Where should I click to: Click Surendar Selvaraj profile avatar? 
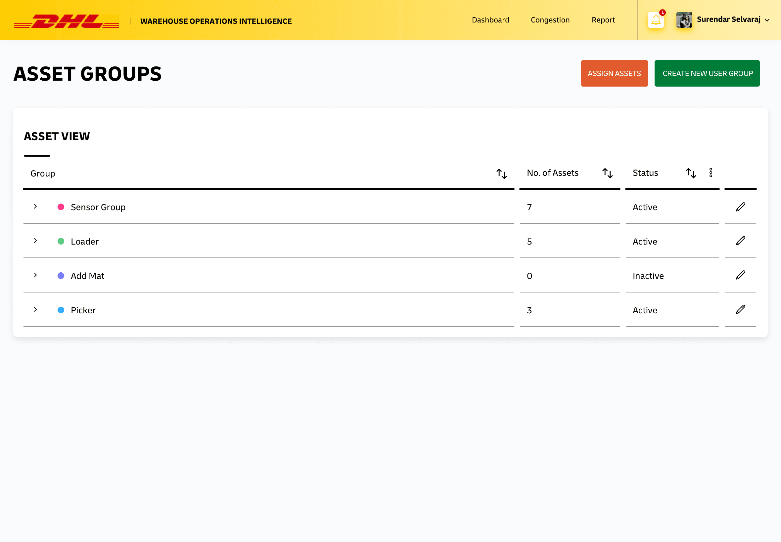[x=684, y=20]
